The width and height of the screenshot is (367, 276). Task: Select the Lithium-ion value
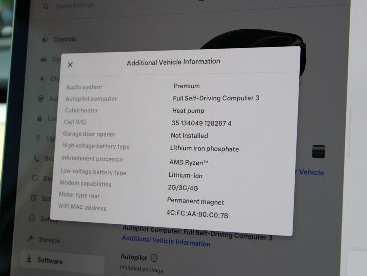pos(186,175)
